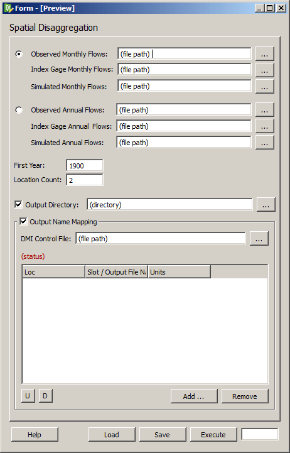Toggle the Output Directory checkbox
This screenshot has width=290, height=453.
(18, 205)
